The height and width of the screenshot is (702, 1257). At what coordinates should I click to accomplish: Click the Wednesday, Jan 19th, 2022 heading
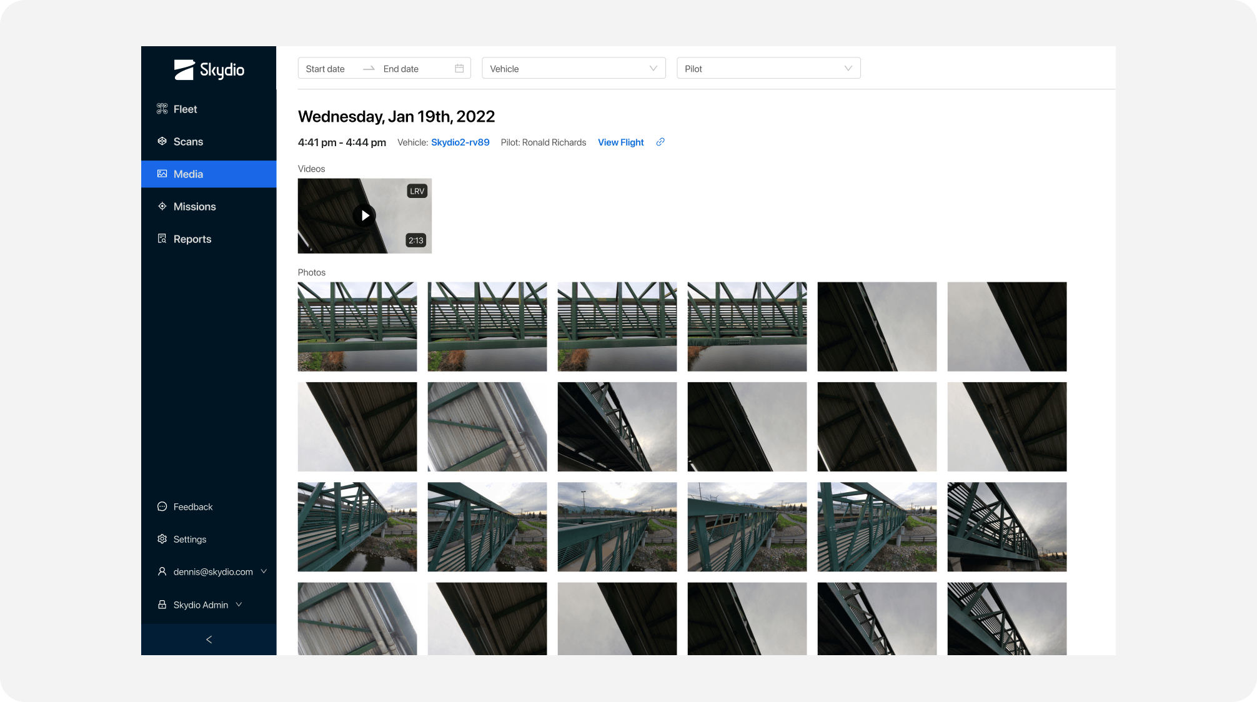(396, 117)
